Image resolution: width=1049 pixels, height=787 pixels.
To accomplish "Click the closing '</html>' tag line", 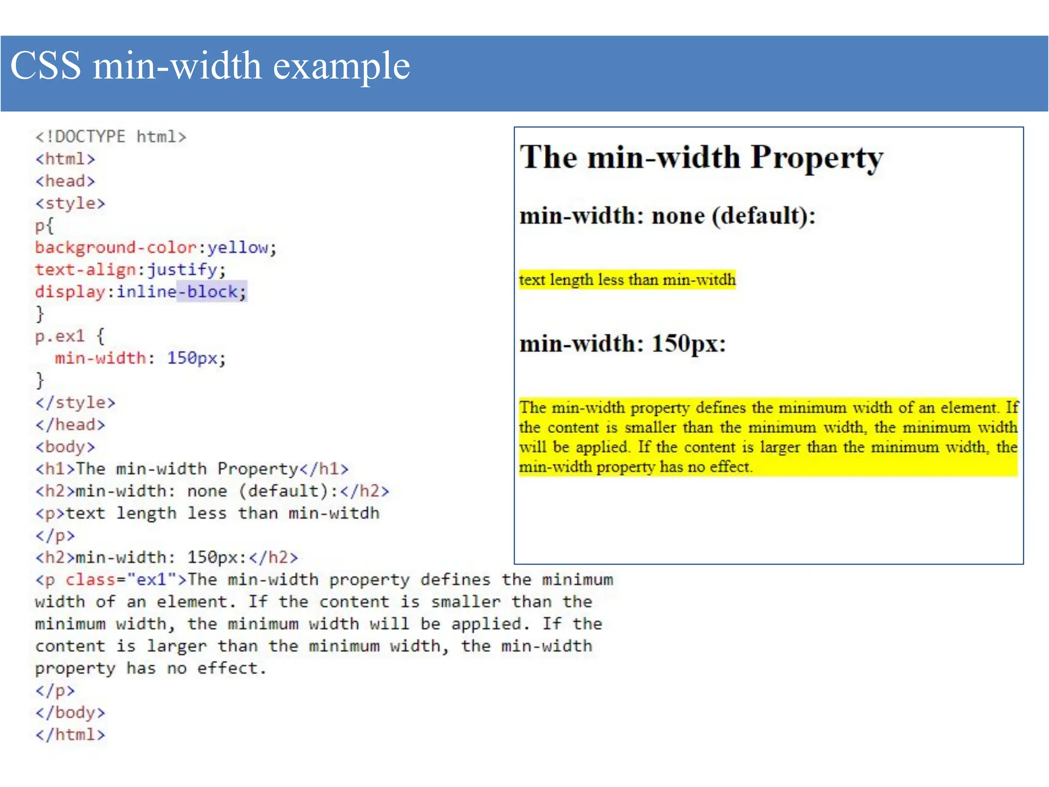I will tap(70, 734).
